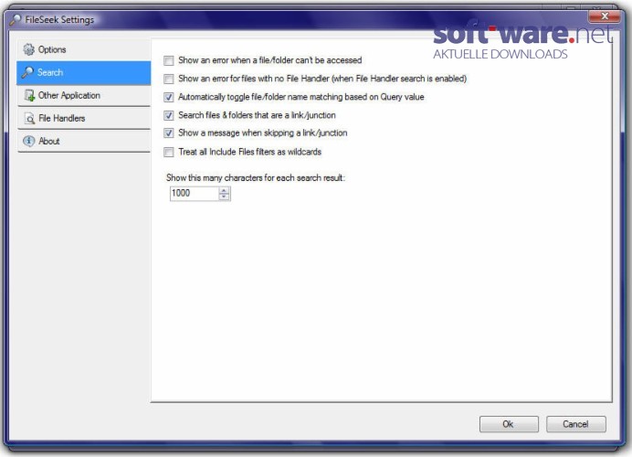632x457 pixels.
Task: Go to the About tab
Action: [x=84, y=141]
